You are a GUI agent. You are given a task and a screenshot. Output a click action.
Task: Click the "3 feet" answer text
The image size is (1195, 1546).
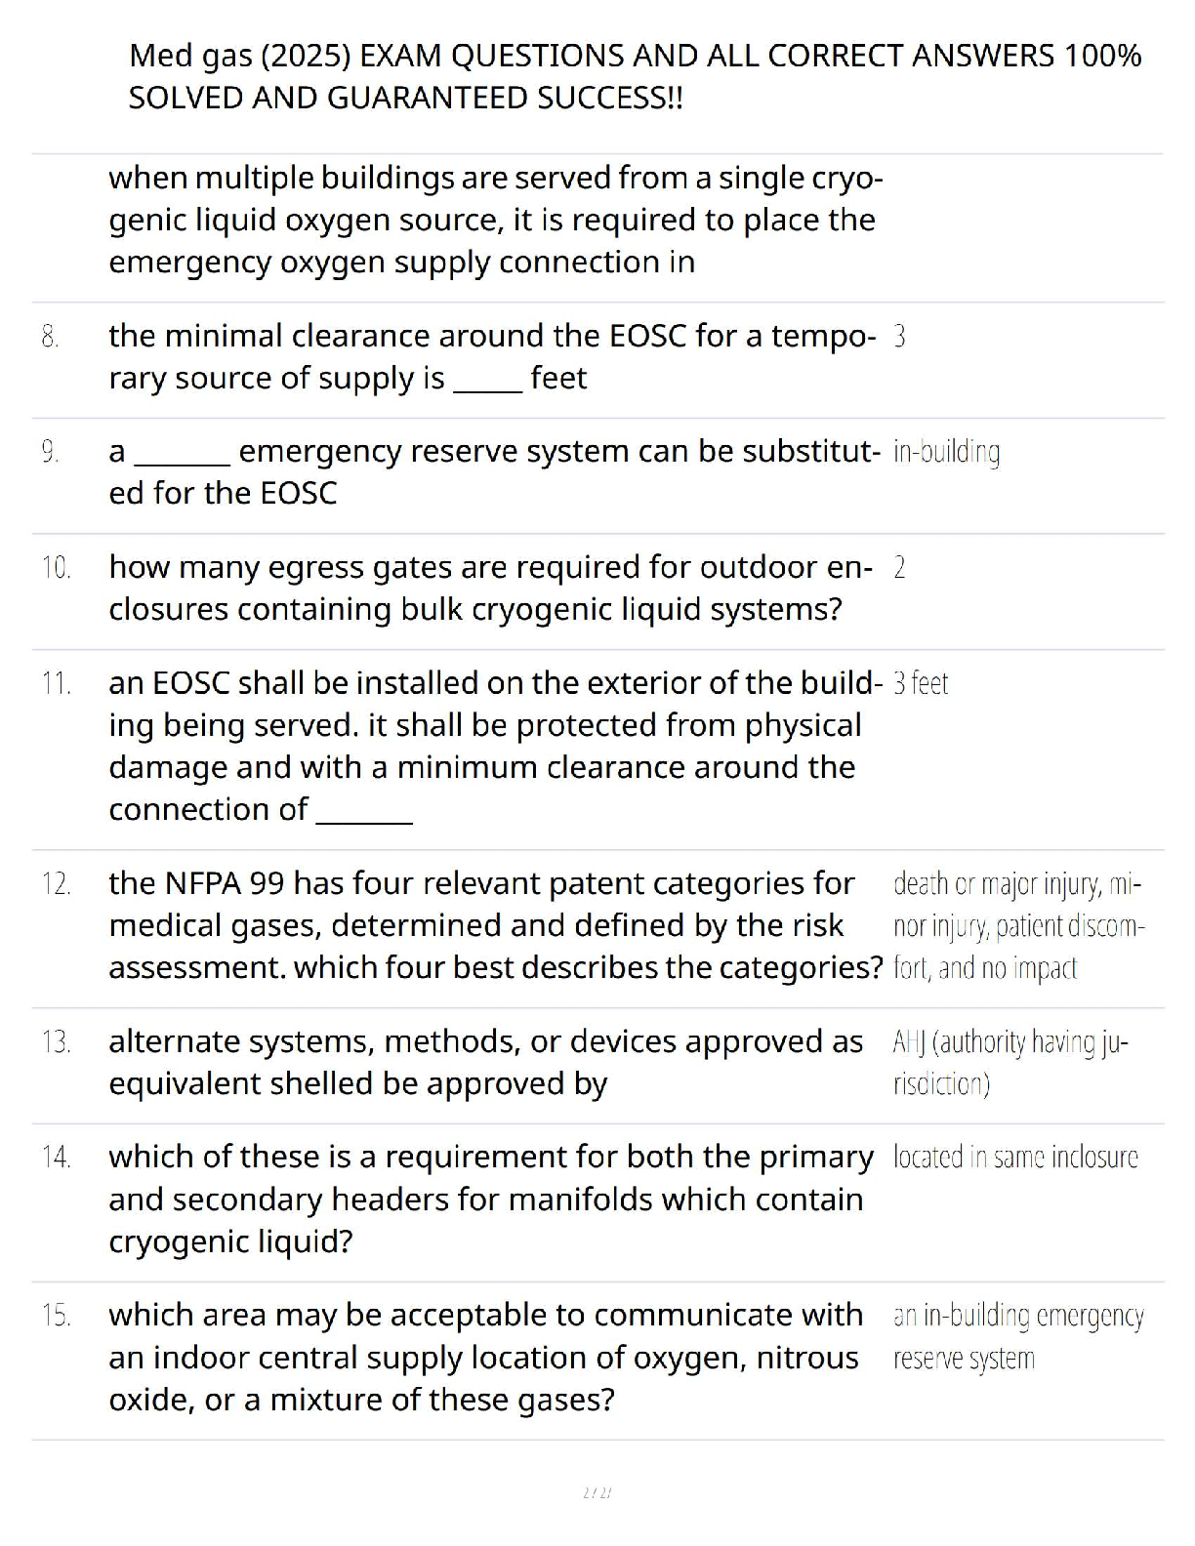click(921, 683)
